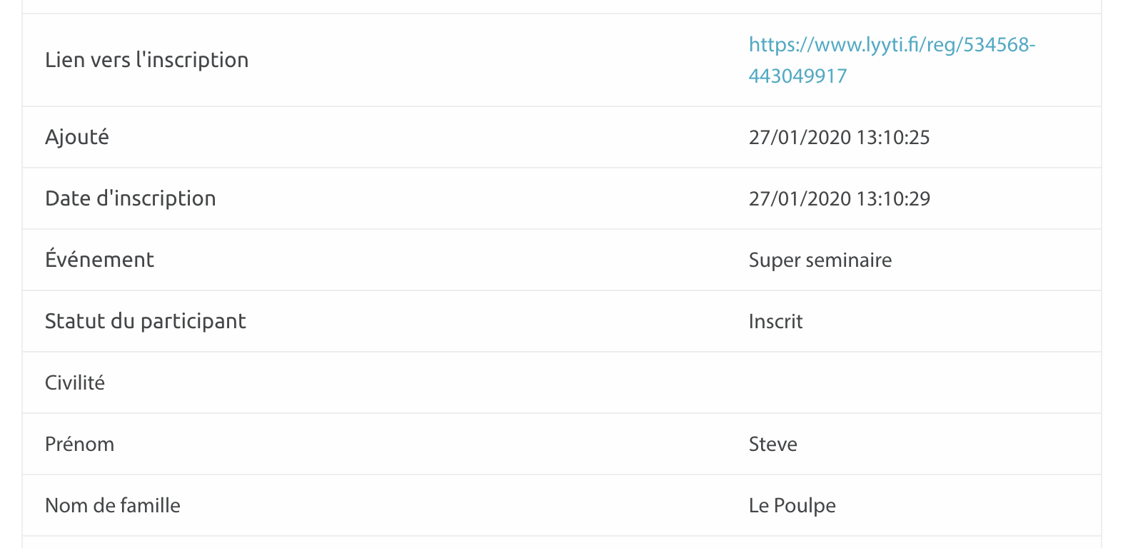Image resolution: width=1128 pixels, height=548 pixels.
Task: Click registration number 443049917 in the link
Action: tap(797, 76)
